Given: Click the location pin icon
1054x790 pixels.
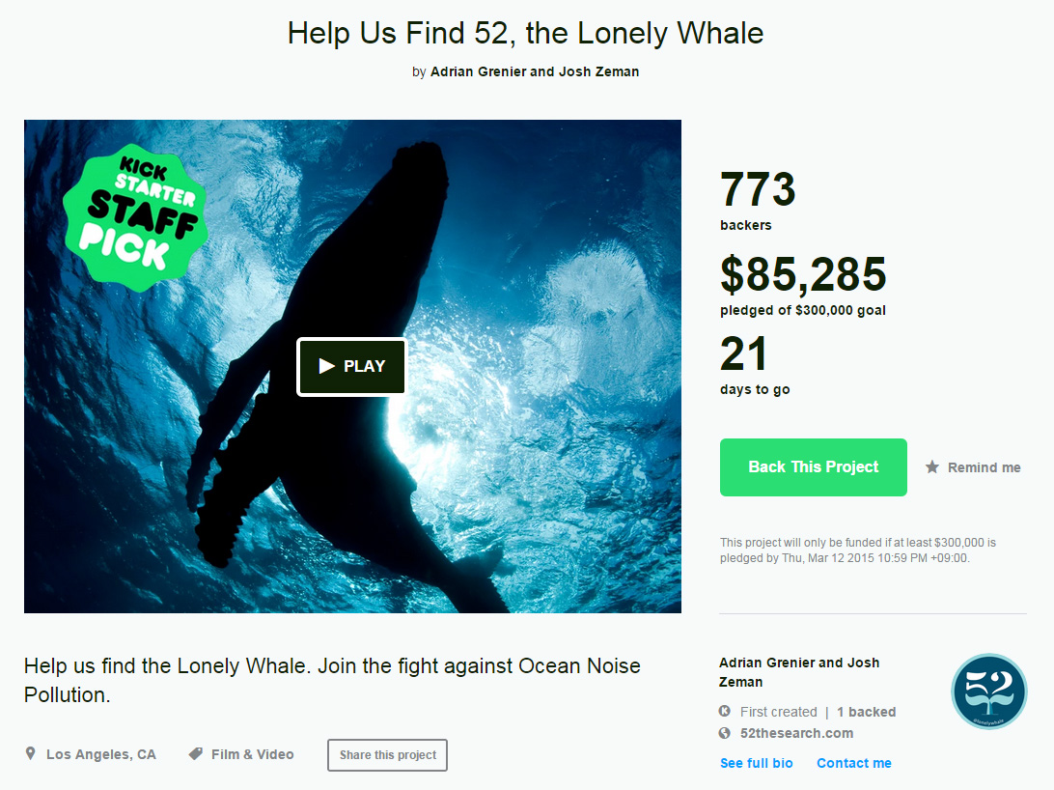Looking at the screenshot, I should pyautogui.click(x=30, y=753).
